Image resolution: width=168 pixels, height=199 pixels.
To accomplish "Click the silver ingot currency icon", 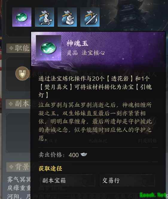I will click(x=84, y=154).
